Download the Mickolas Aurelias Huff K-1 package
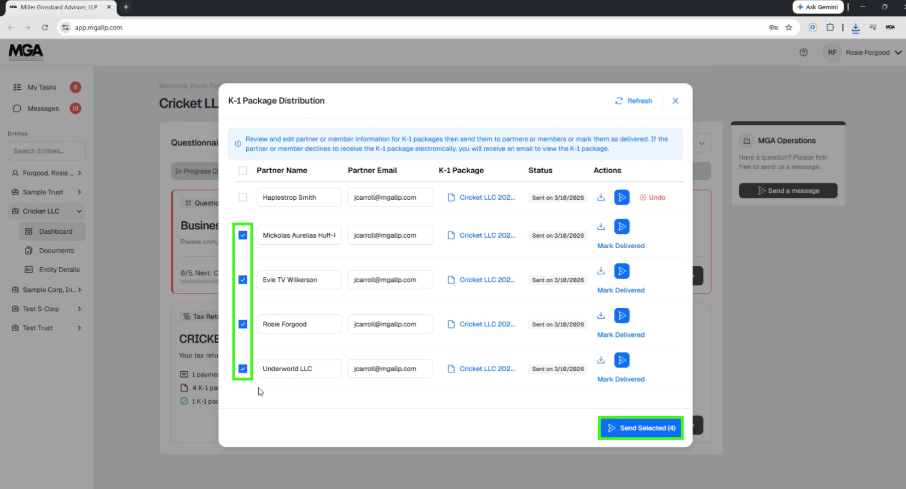This screenshot has width=906, height=489. pos(601,226)
